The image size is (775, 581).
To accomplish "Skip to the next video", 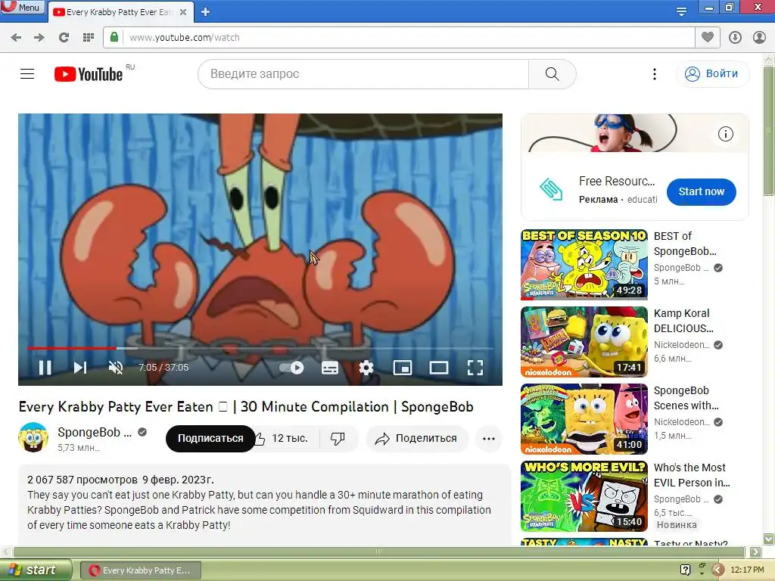I will pyautogui.click(x=80, y=368).
